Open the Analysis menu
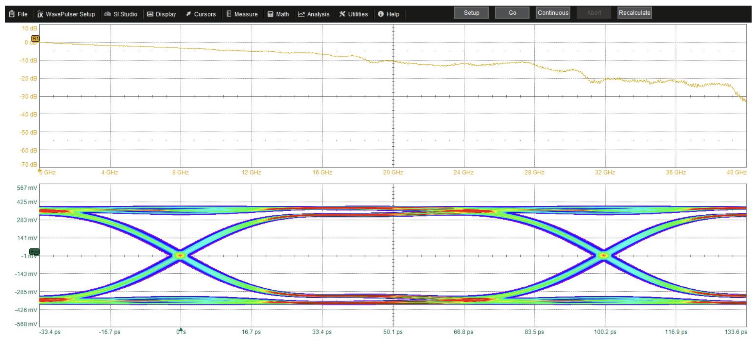Image resolution: width=752 pixels, height=341 pixels. pos(314,14)
